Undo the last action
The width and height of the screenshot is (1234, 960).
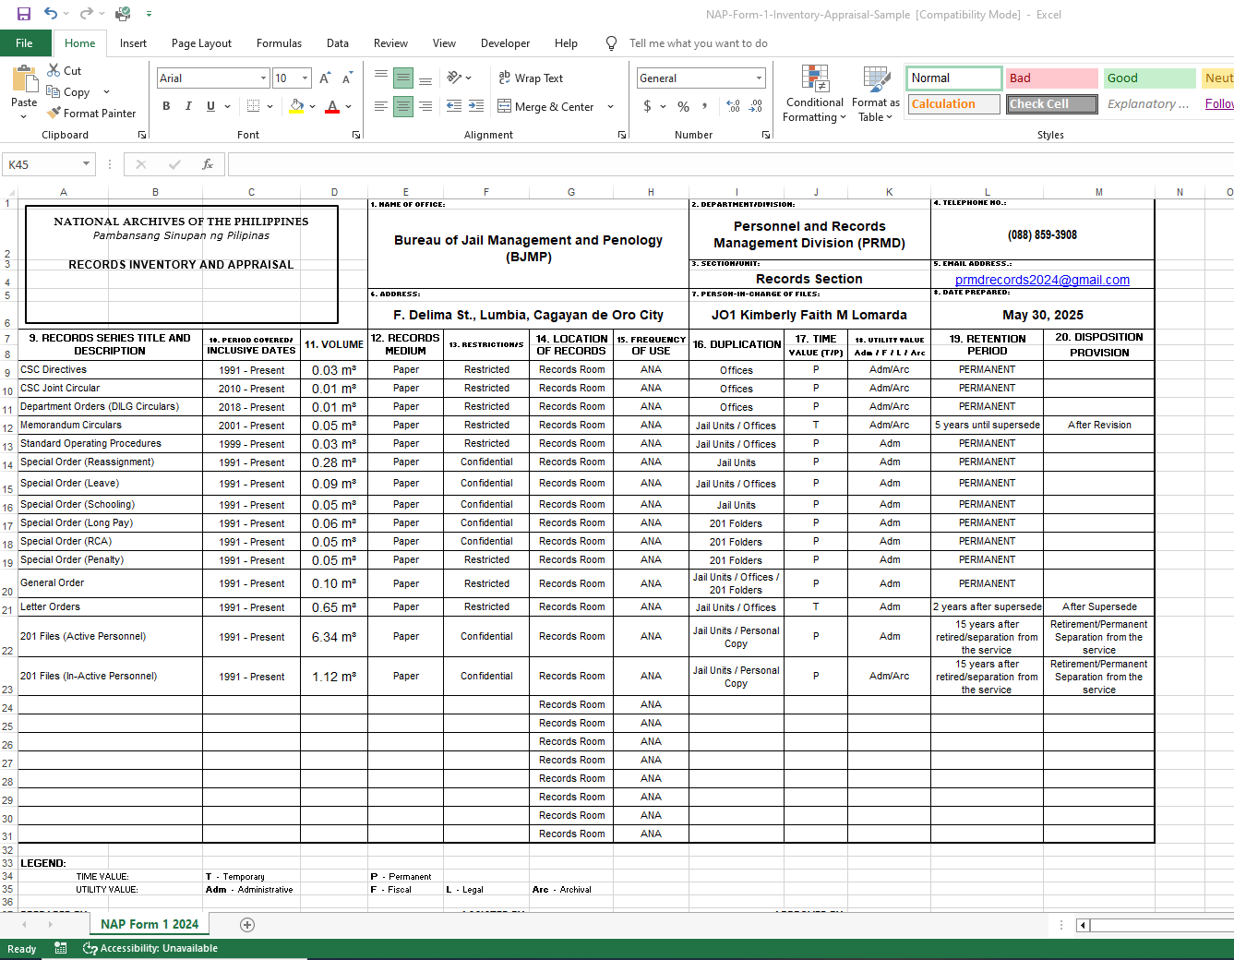(51, 14)
